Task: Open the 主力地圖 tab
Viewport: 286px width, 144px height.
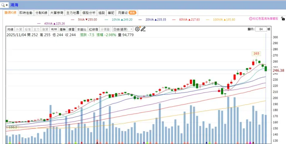Action: (x=73, y=13)
